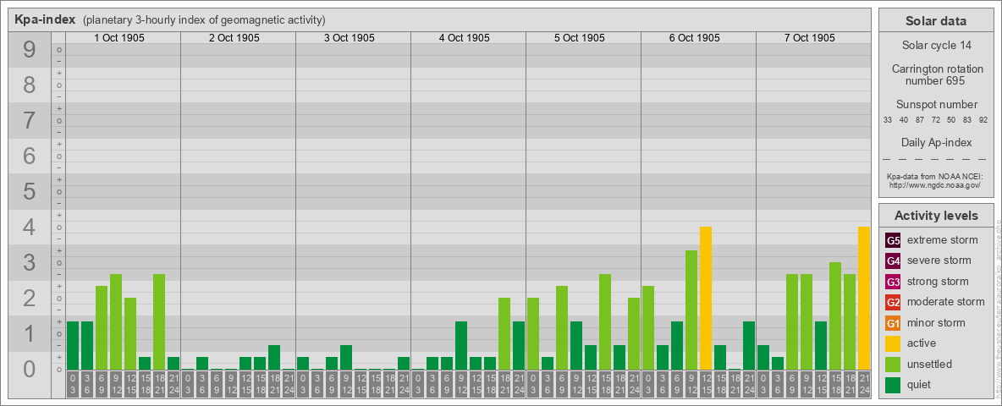Click Kp scale number 3
1002x406 pixels.
point(29,262)
